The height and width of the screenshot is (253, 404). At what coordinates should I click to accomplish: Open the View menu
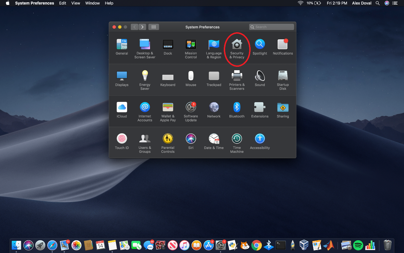[75, 3]
